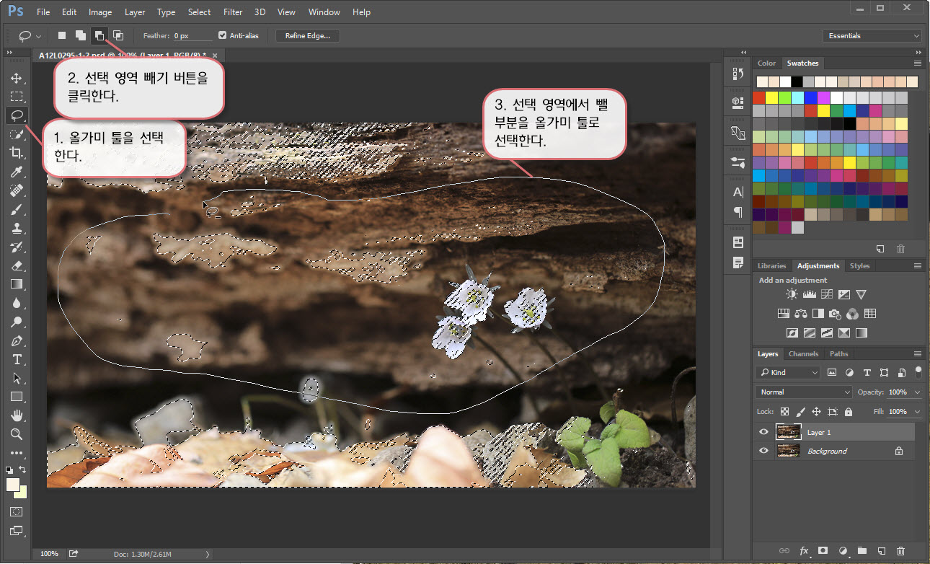This screenshot has width=930, height=564.
Task: Click the Brightness/Contrast adjustment icon
Action: [x=792, y=294]
